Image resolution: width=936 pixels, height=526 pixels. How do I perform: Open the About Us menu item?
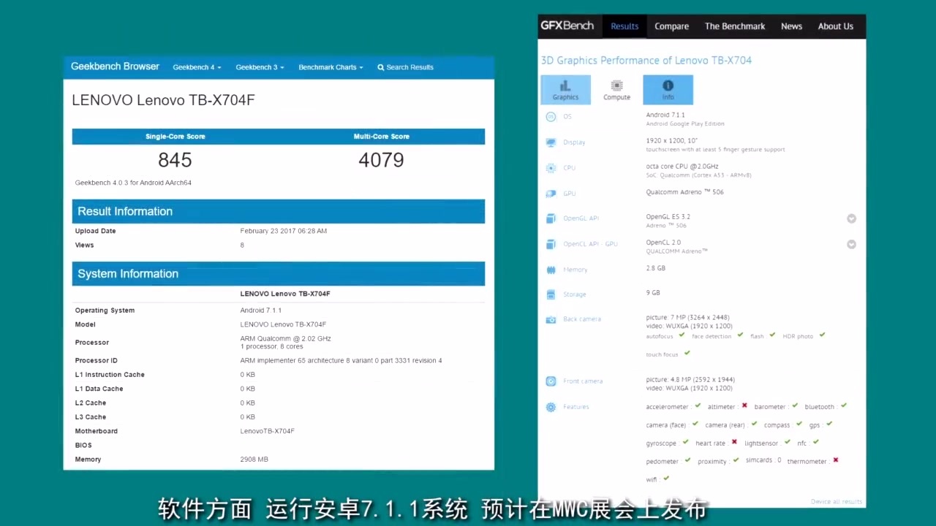point(835,26)
